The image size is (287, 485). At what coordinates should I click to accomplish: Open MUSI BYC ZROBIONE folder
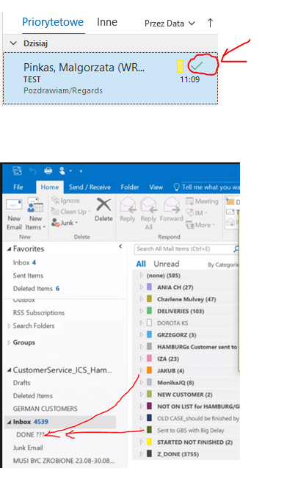(x=64, y=461)
